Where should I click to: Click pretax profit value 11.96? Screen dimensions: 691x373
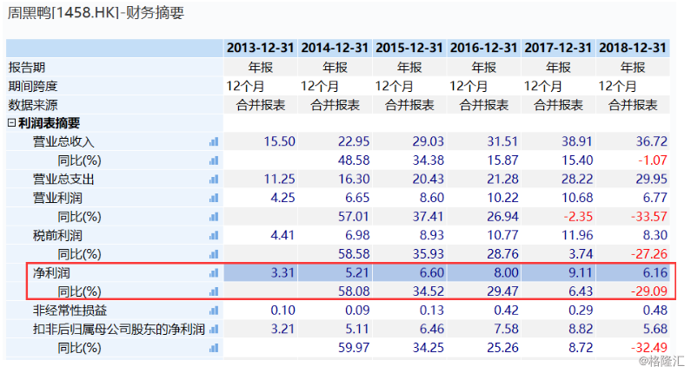point(577,235)
